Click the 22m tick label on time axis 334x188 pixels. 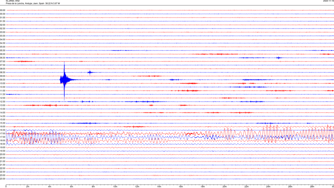point(246,187)
